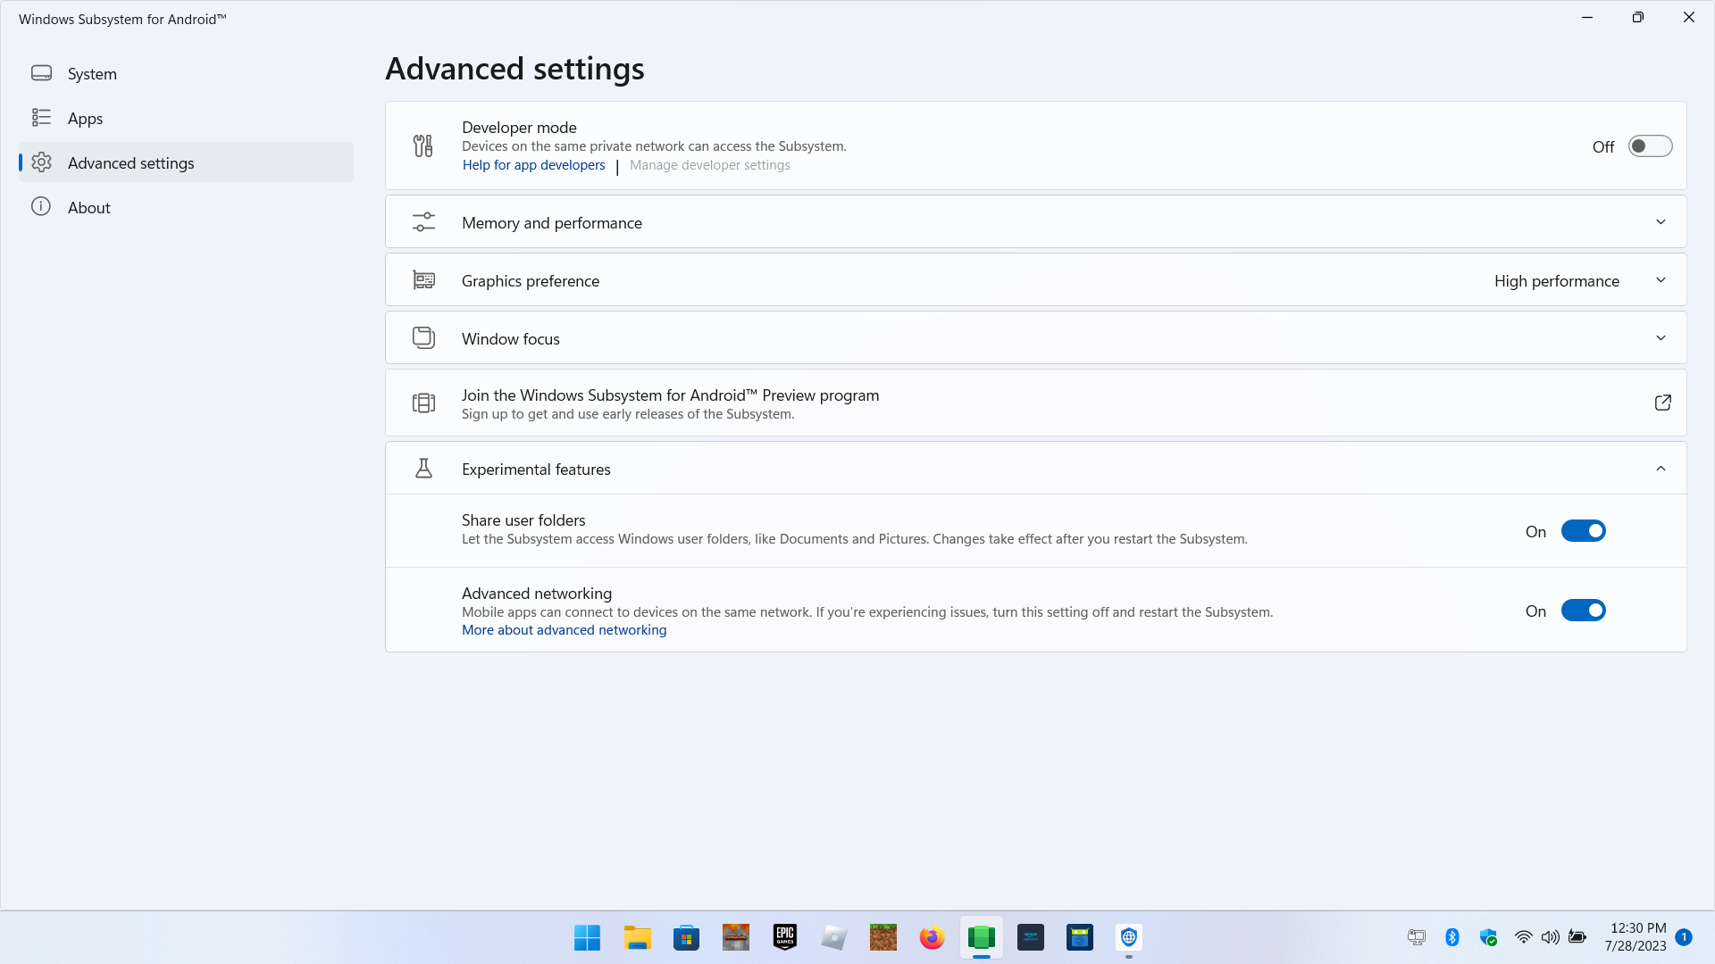1715x964 pixels.
Task: Open the Android robot app taskbar icon
Action: [x=1080, y=937]
